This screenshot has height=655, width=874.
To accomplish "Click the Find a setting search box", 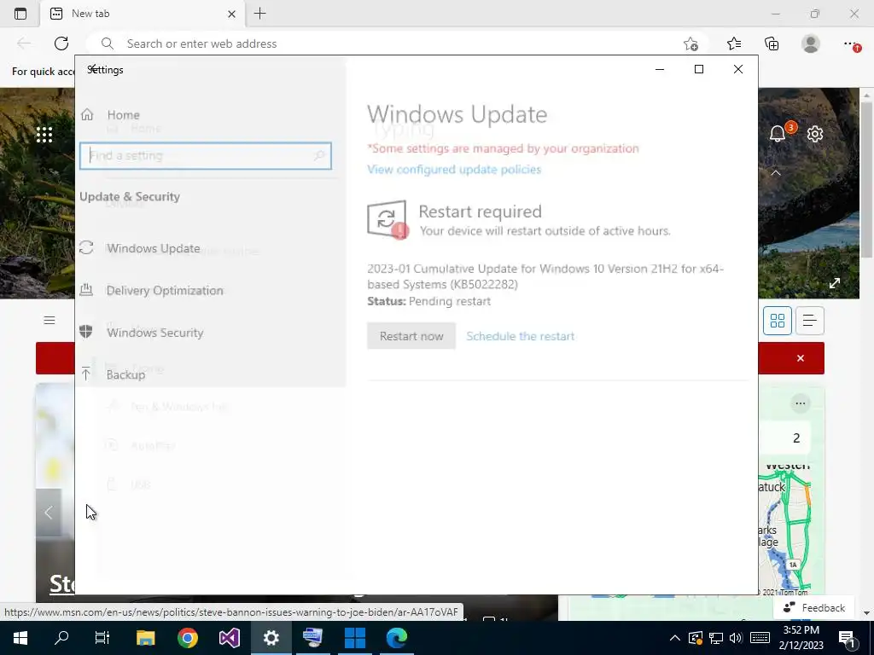I will pyautogui.click(x=206, y=156).
